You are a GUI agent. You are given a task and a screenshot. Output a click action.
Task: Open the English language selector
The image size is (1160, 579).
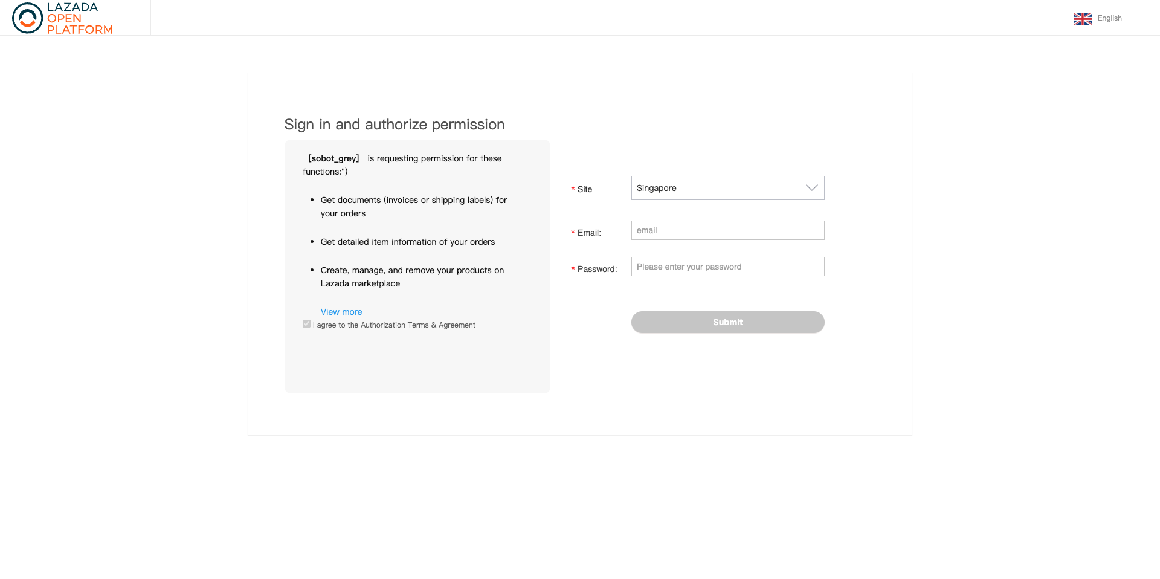pyautogui.click(x=1109, y=18)
